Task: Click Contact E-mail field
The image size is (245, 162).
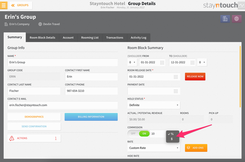Action: click(63, 105)
